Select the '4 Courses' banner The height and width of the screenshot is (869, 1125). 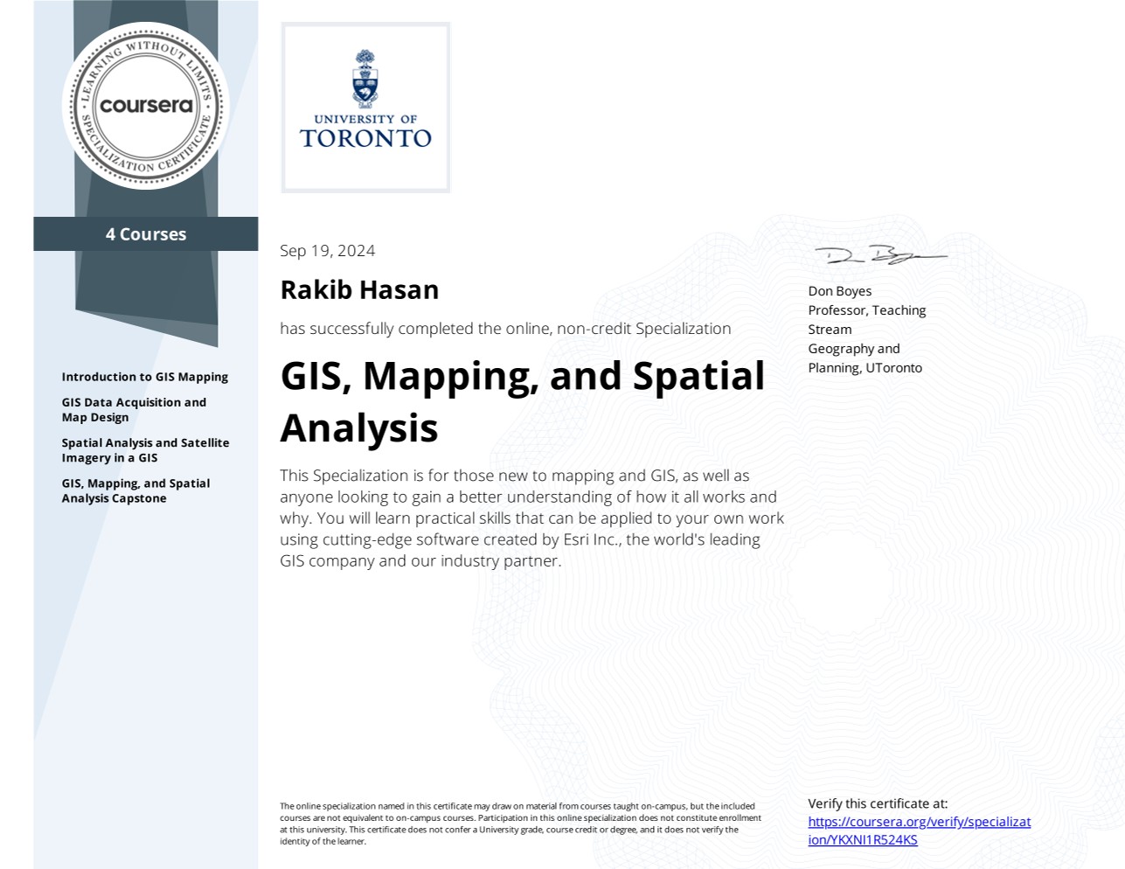coord(145,233)
